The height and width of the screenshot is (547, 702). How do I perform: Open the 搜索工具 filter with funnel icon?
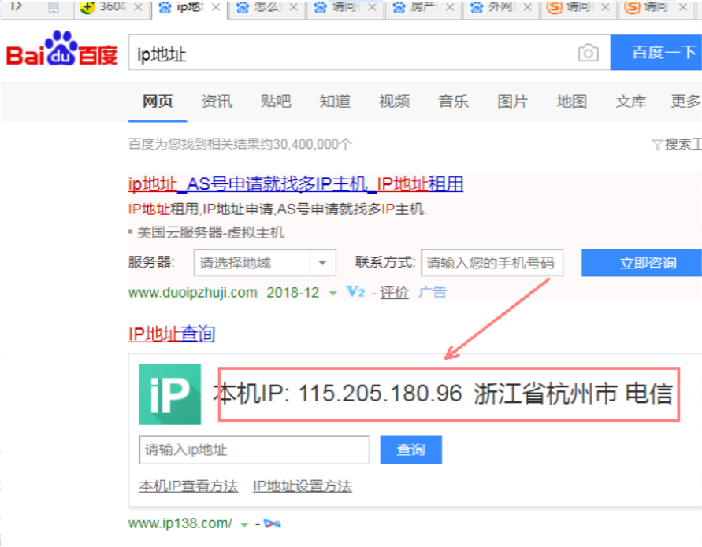[x=677, y=145]
